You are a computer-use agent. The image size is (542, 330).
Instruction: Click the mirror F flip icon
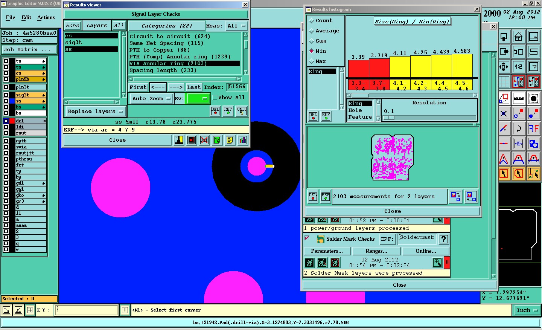[x=534, y=128]
